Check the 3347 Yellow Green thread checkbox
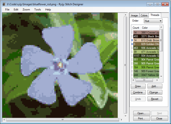 point(132,75)
